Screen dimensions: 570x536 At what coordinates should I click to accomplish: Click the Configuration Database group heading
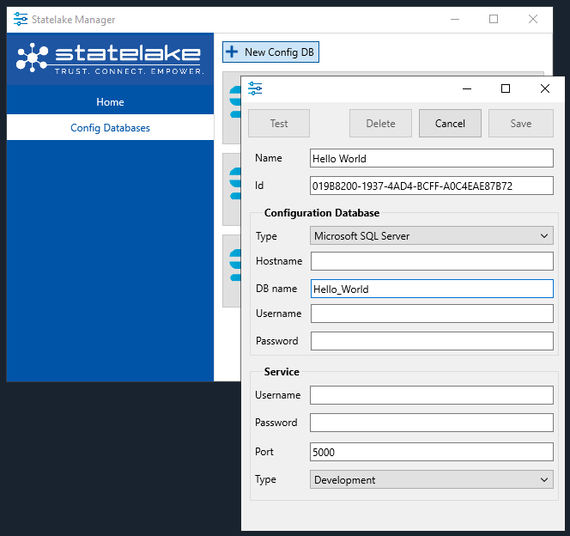[322, 213]
